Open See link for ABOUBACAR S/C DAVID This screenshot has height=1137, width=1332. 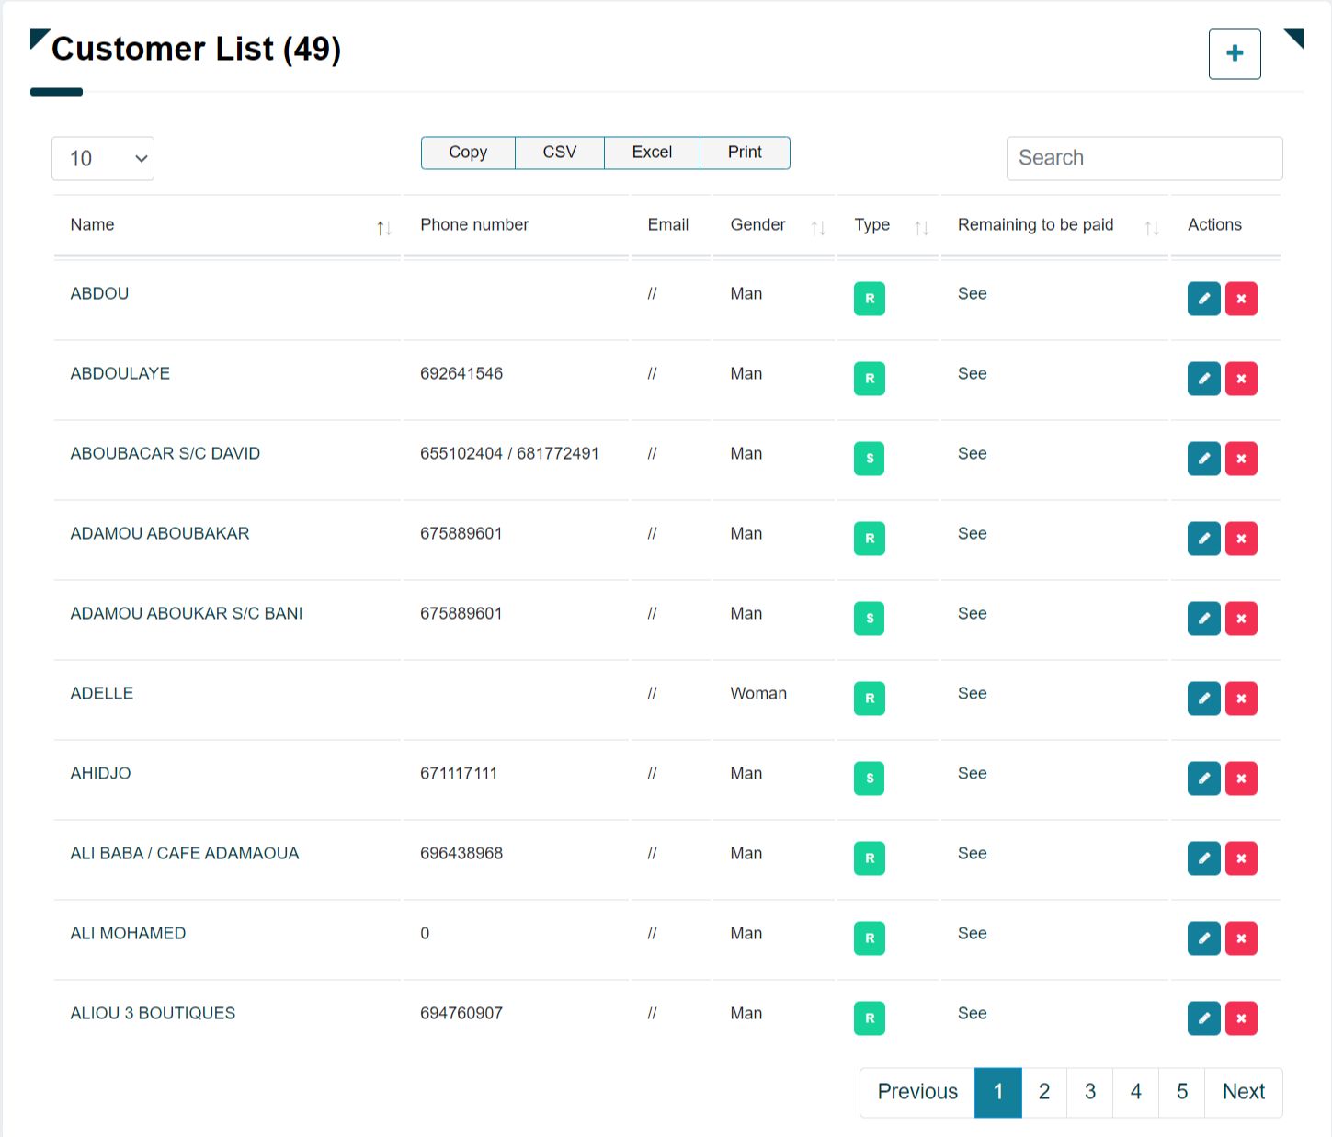[972, 454]
